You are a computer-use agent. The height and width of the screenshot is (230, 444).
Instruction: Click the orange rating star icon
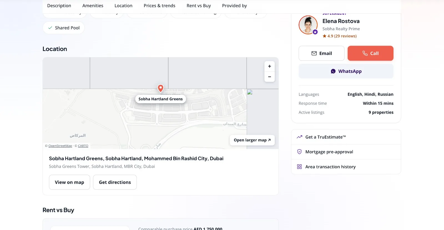(x=324, y=36)
